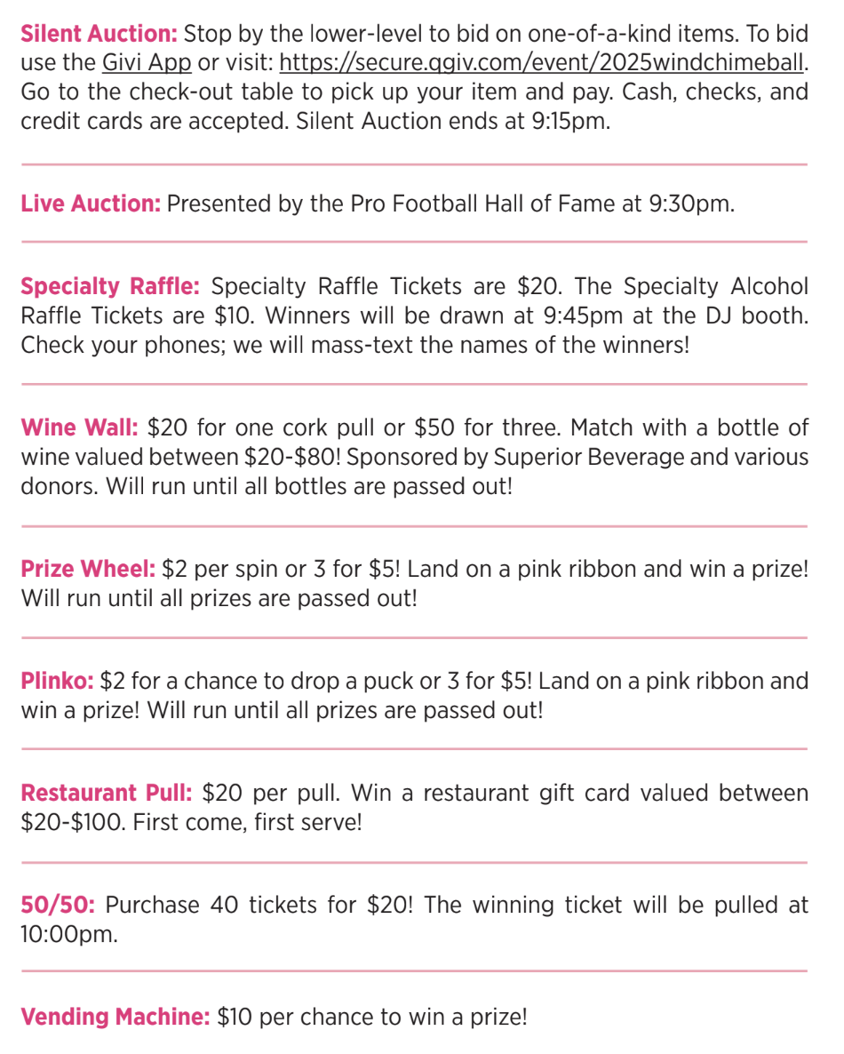Select the Prize Wheel heading

pos(89,569)
